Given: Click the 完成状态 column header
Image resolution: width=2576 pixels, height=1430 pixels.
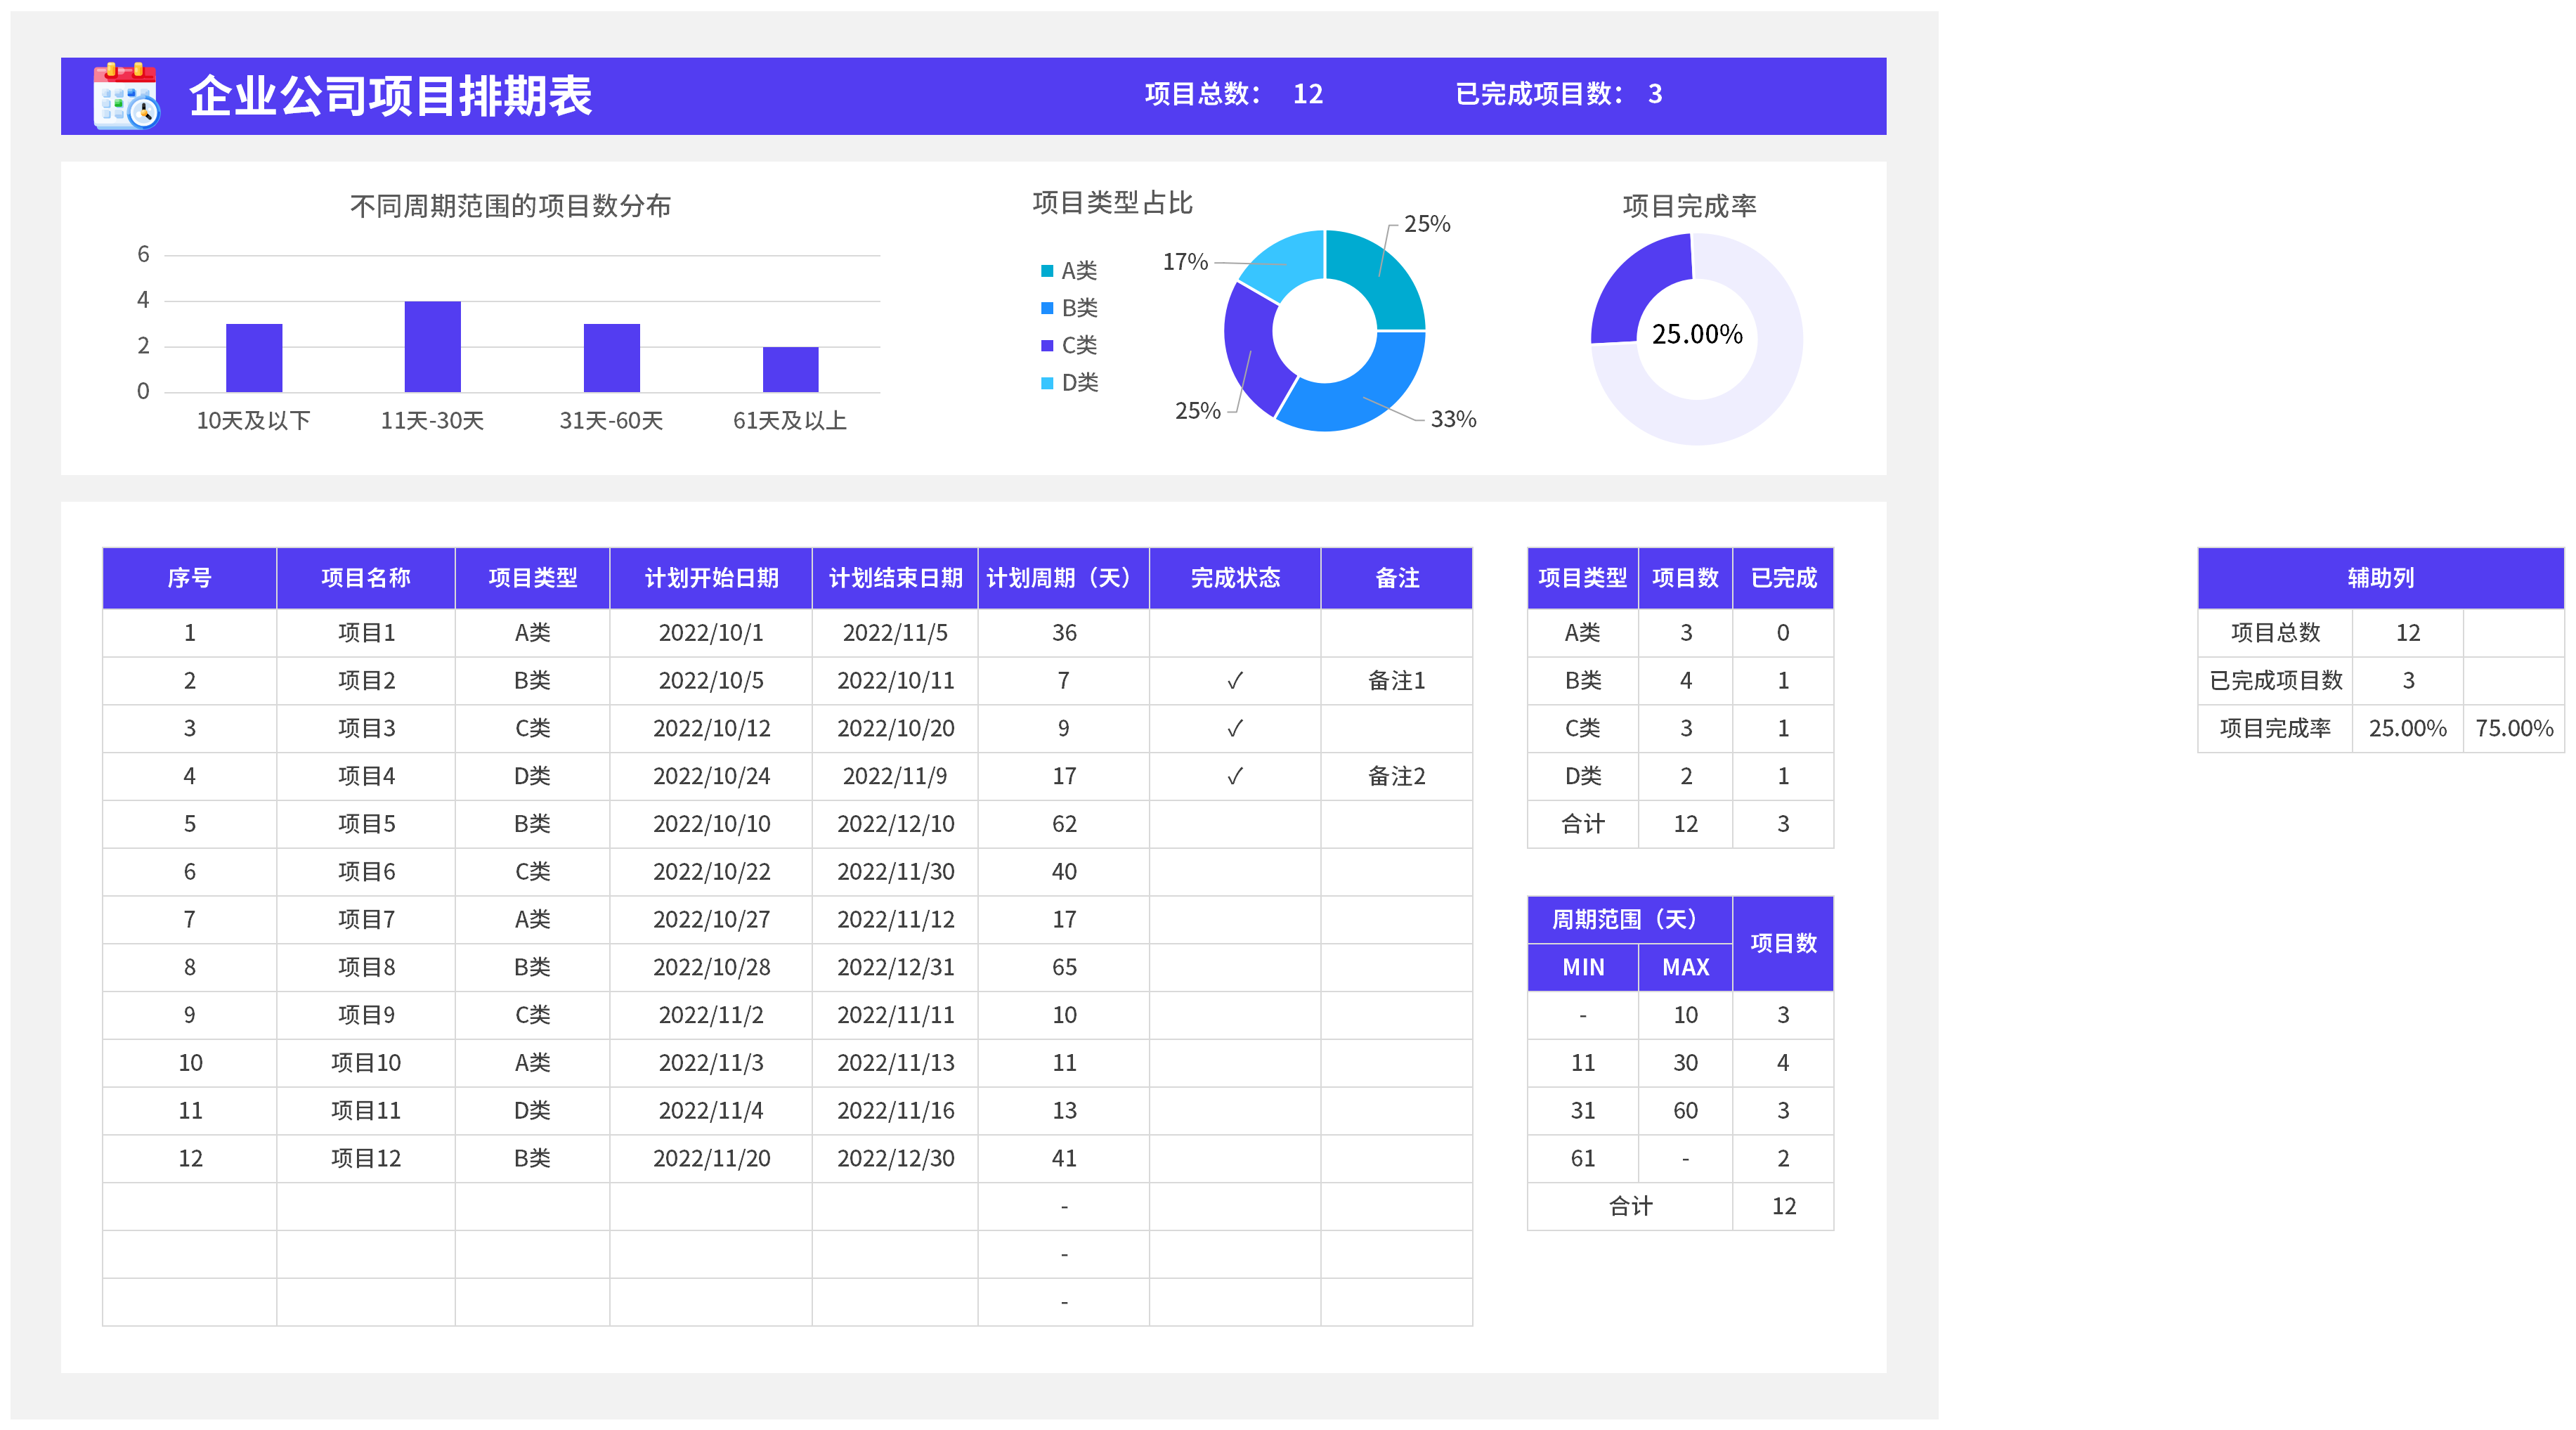Looking at the screenshot, I should coord(1234,578).
